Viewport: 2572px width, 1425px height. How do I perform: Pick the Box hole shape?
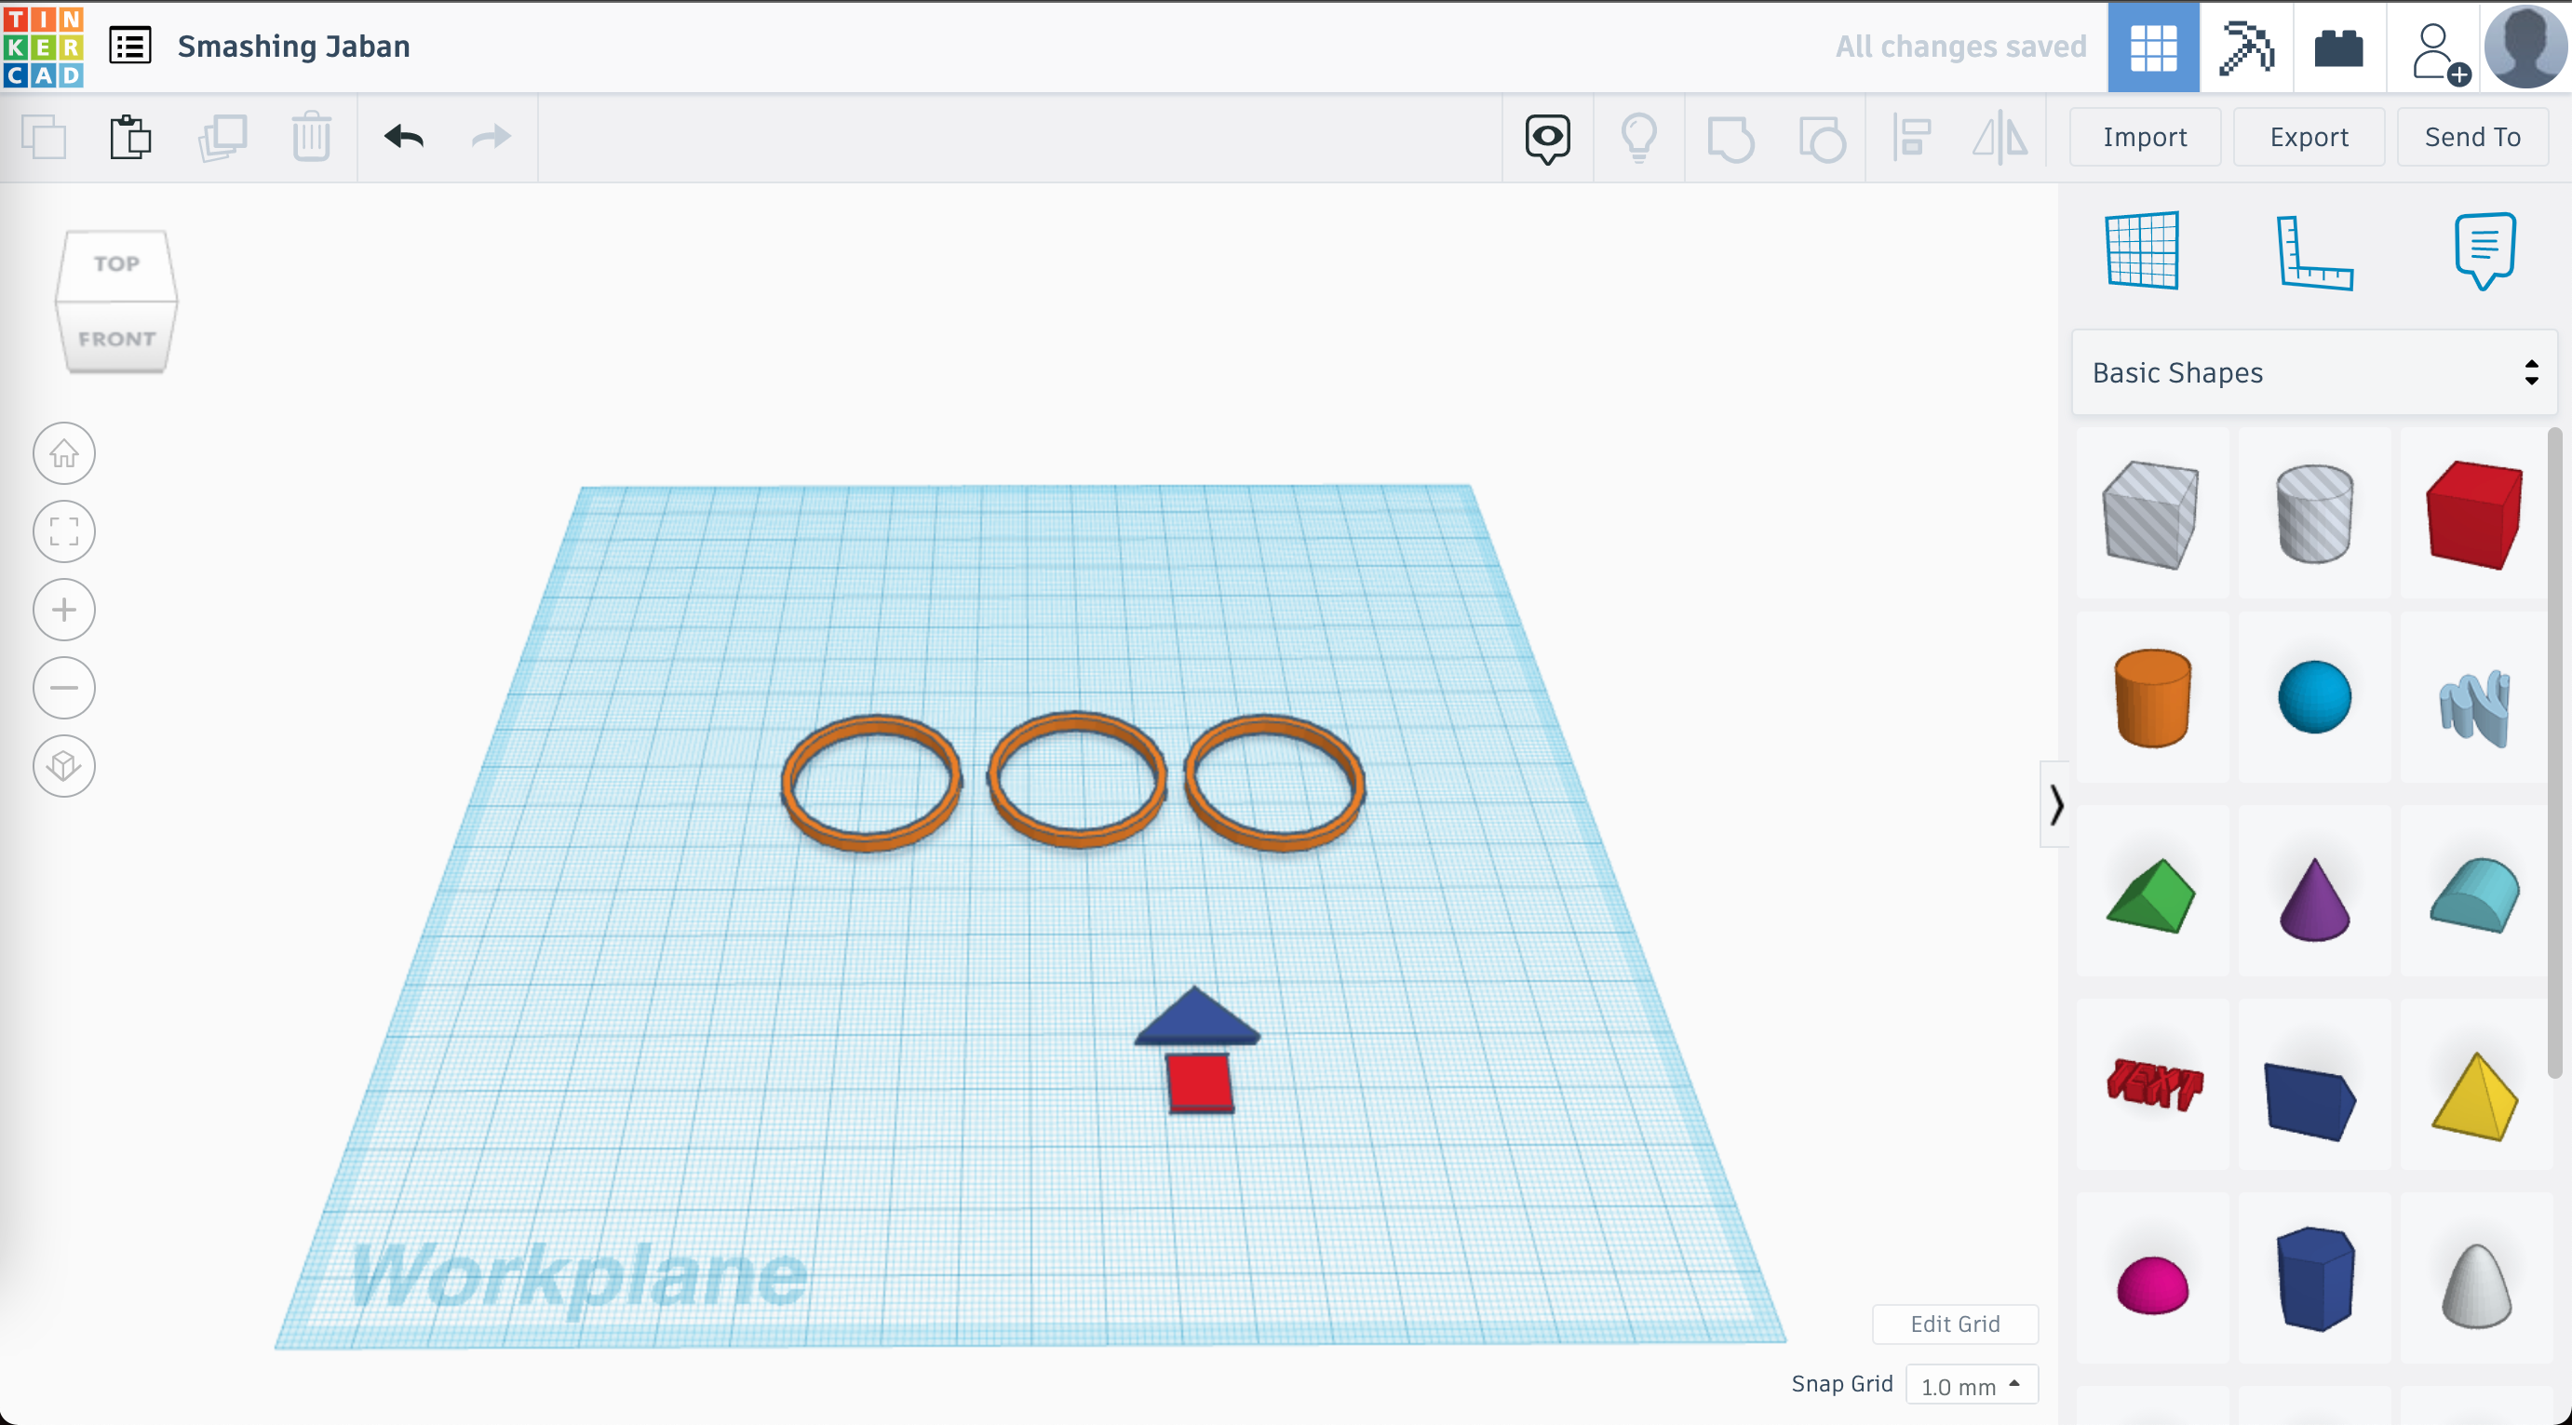pyautogui.click(x=2150, y=515)
